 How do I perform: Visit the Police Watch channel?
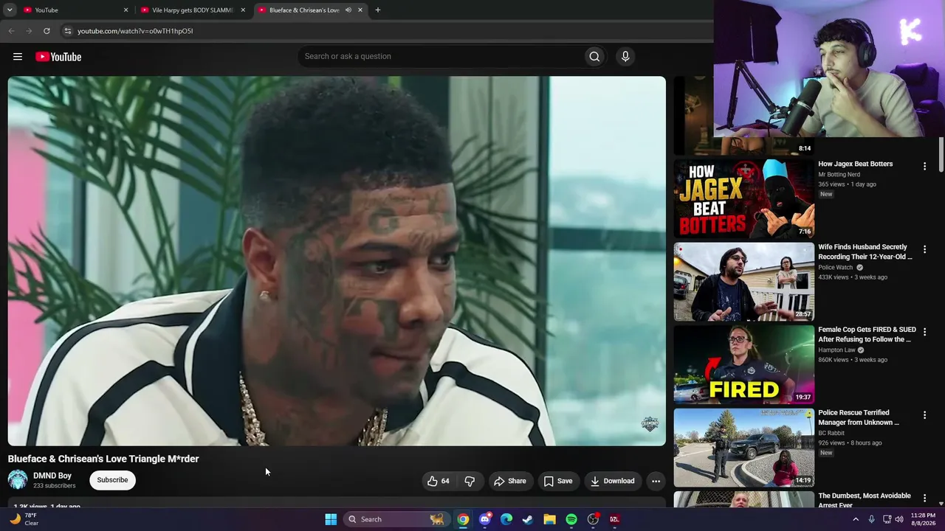[835, 268]
